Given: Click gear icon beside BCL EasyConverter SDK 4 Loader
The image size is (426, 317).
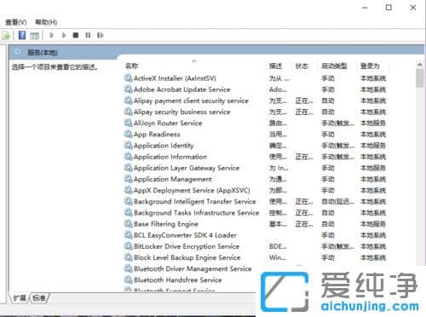Looking at the screenshot, I should (x=129, y=235).
